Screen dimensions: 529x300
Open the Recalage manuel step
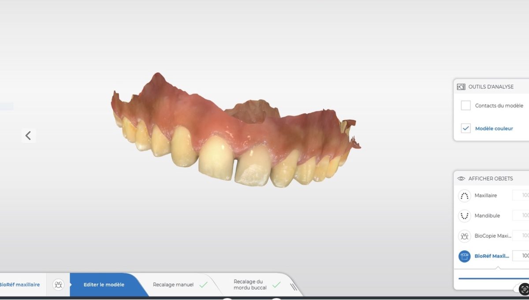[180, 285]
